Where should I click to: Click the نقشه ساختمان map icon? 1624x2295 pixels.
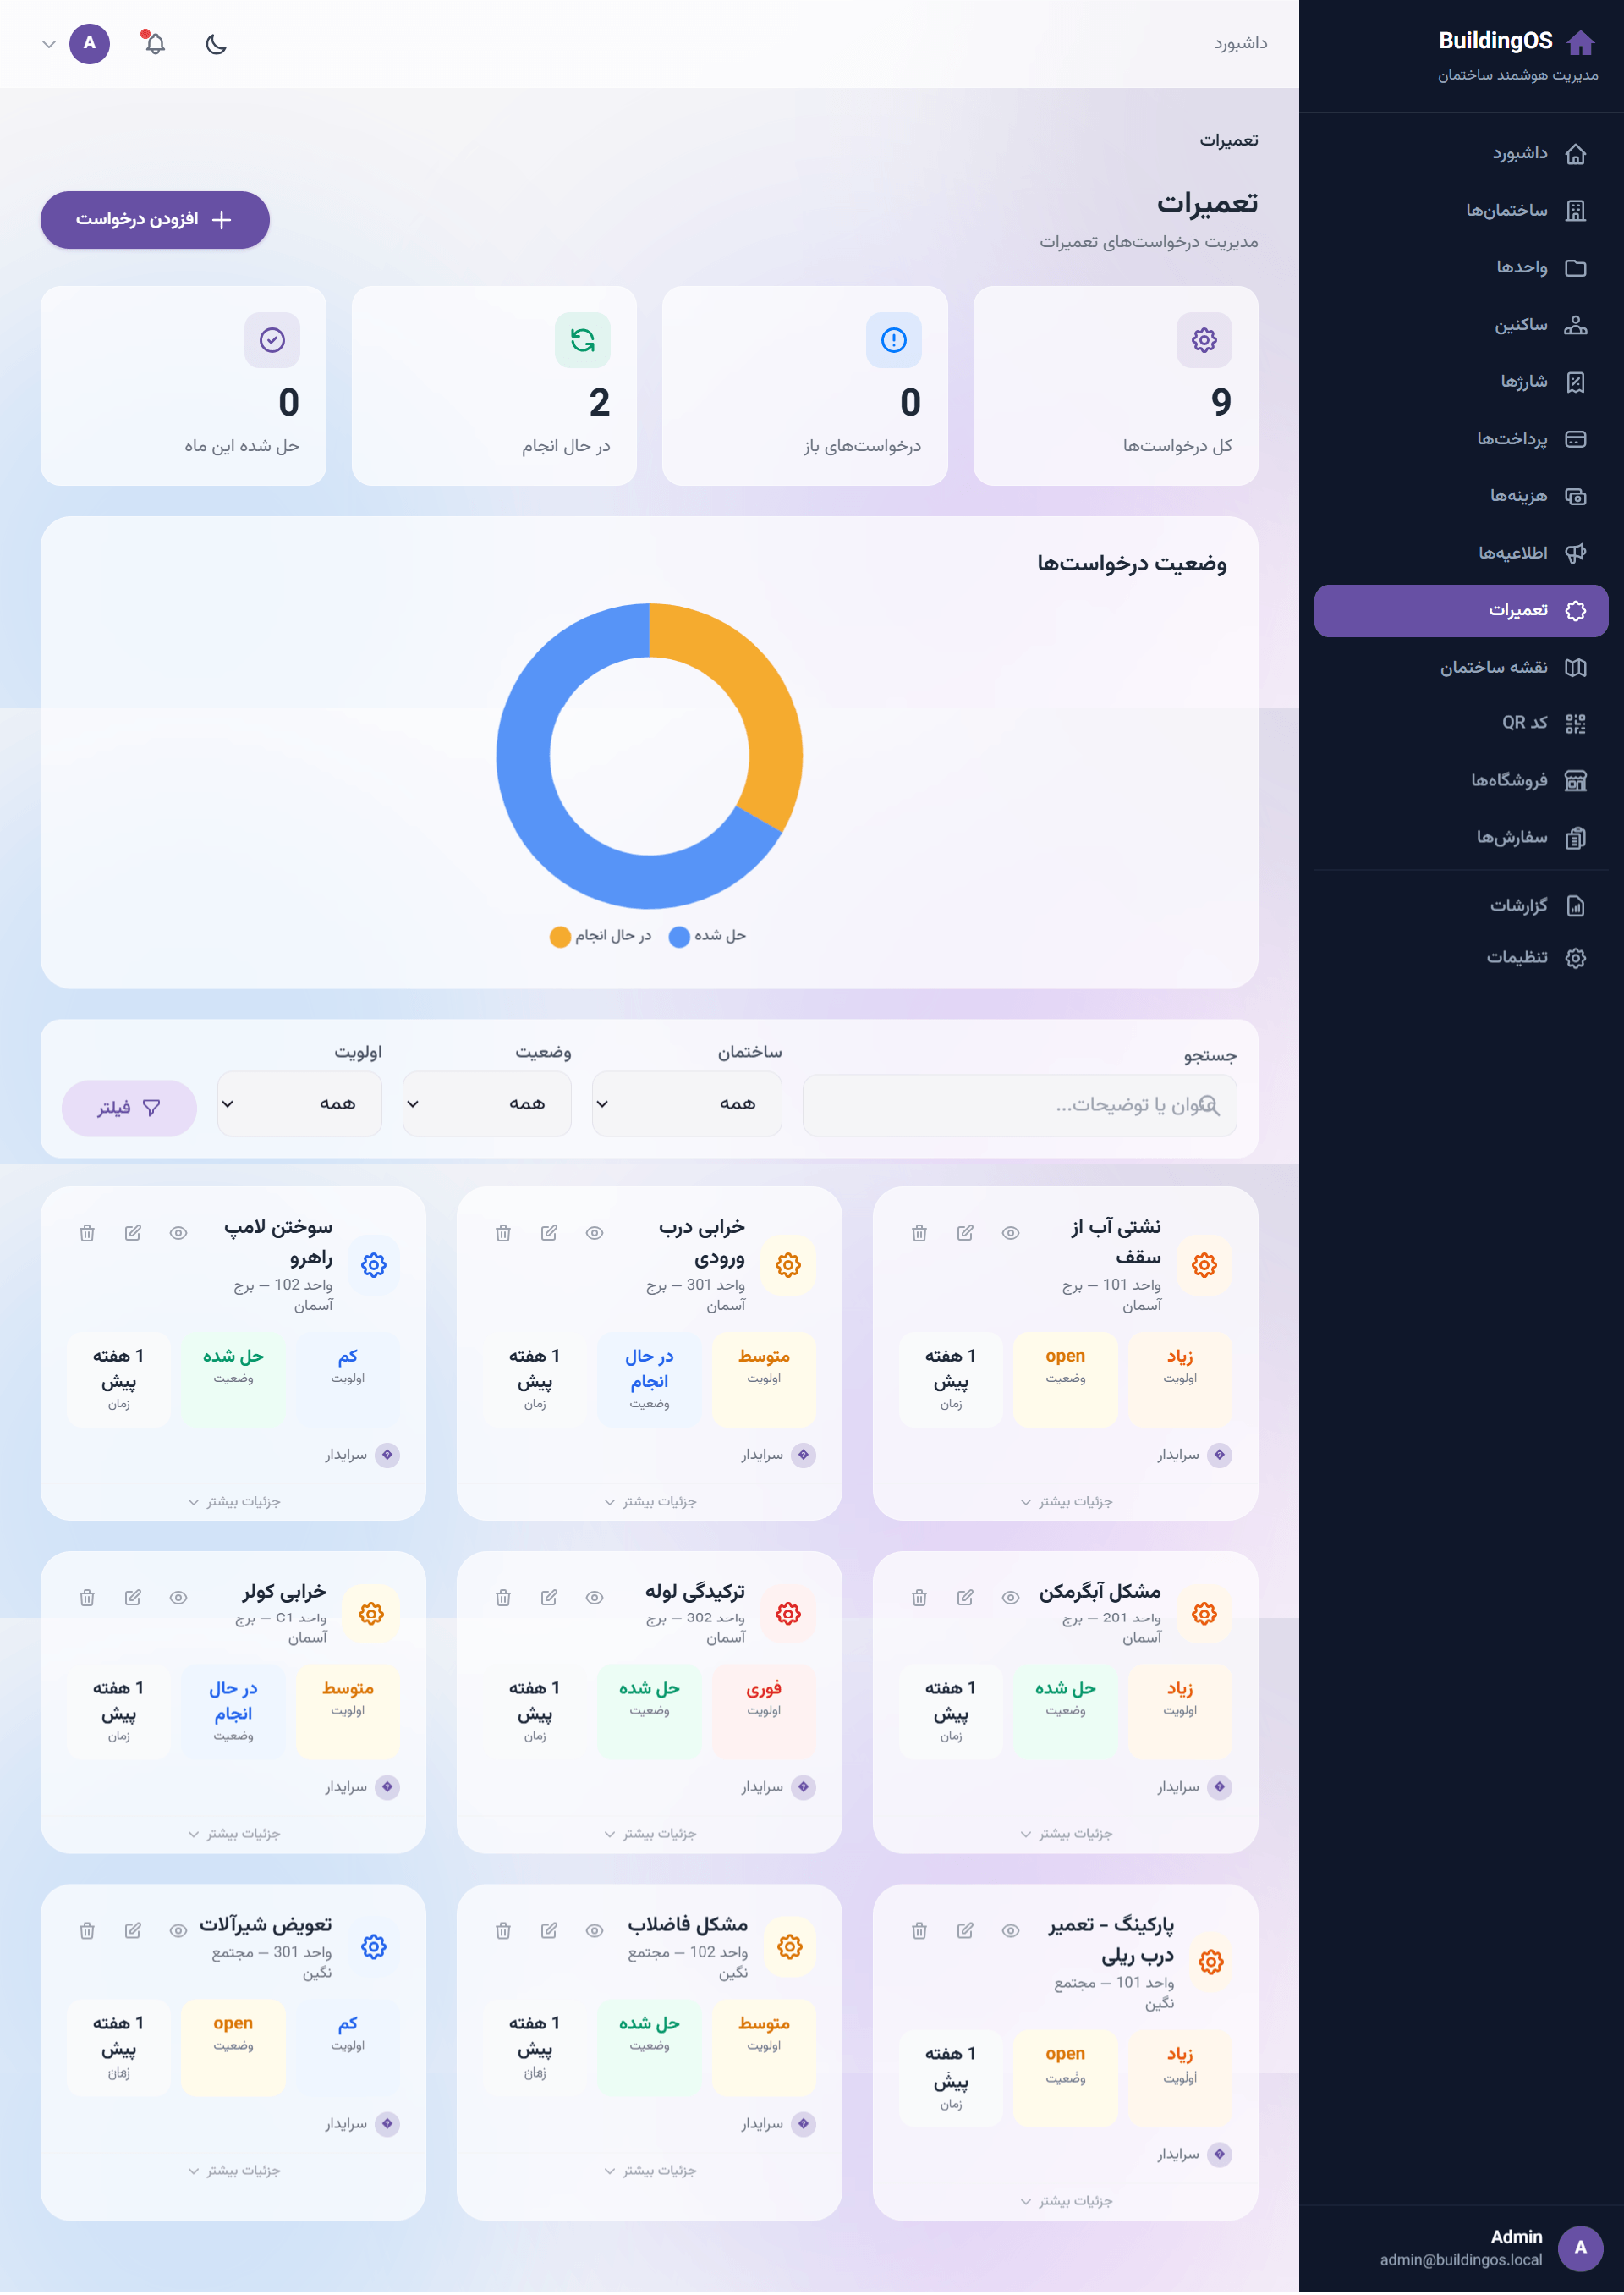(x=1575, y=669)
